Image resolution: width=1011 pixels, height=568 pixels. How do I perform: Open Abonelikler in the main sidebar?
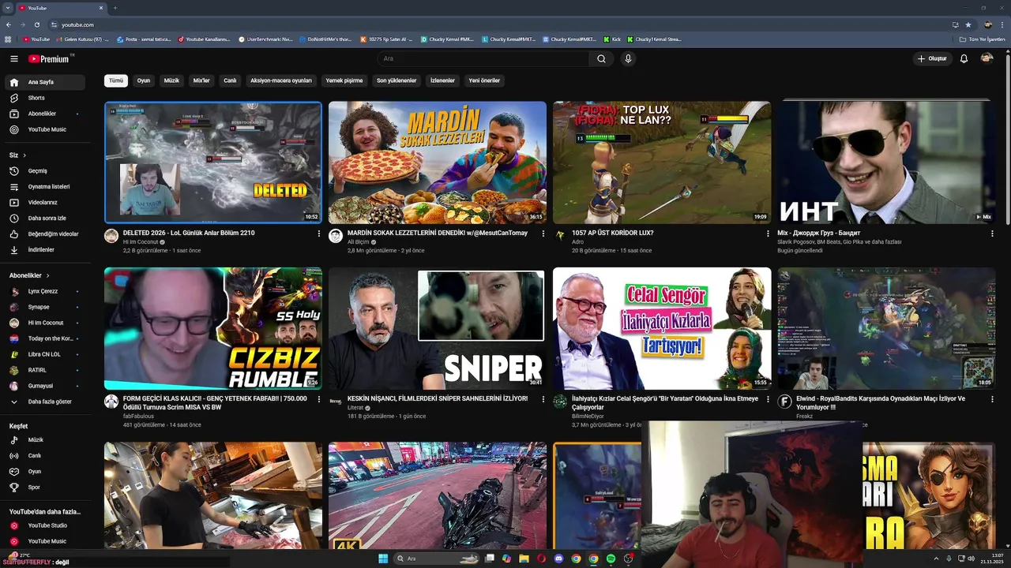pos(45,114)
